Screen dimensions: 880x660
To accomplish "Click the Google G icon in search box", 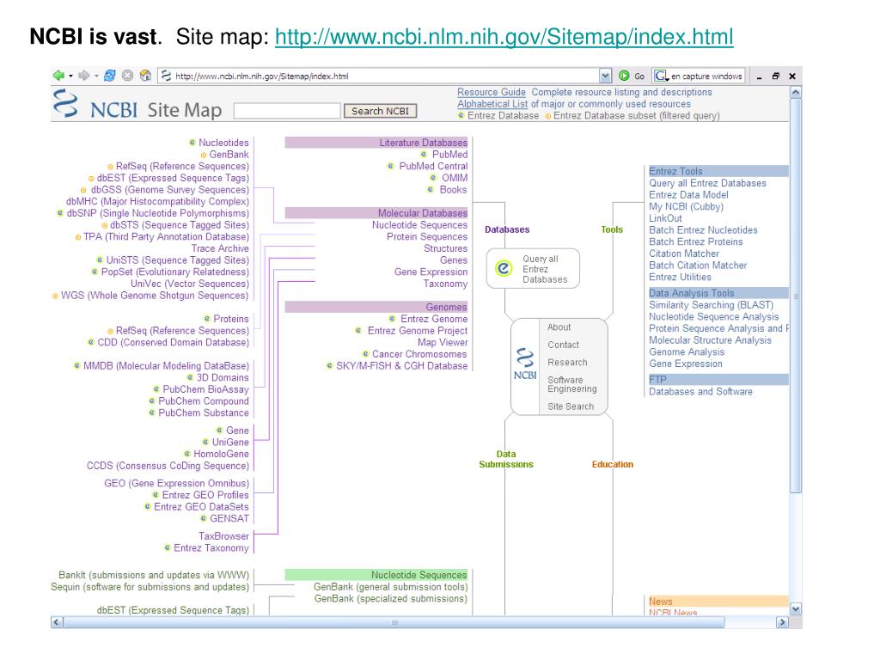I will click(x=661, y=76).
